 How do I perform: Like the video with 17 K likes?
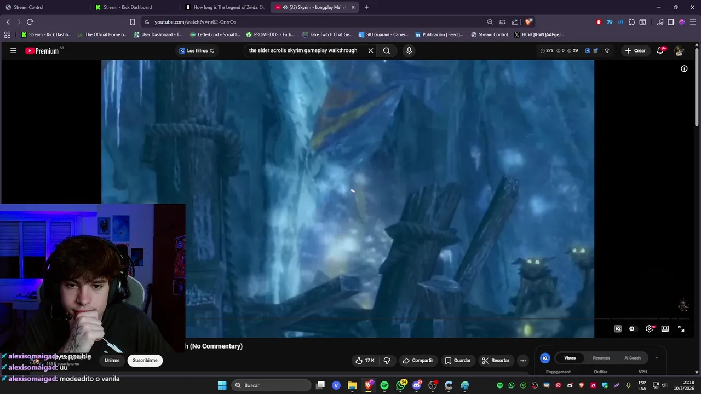(365, 360)
